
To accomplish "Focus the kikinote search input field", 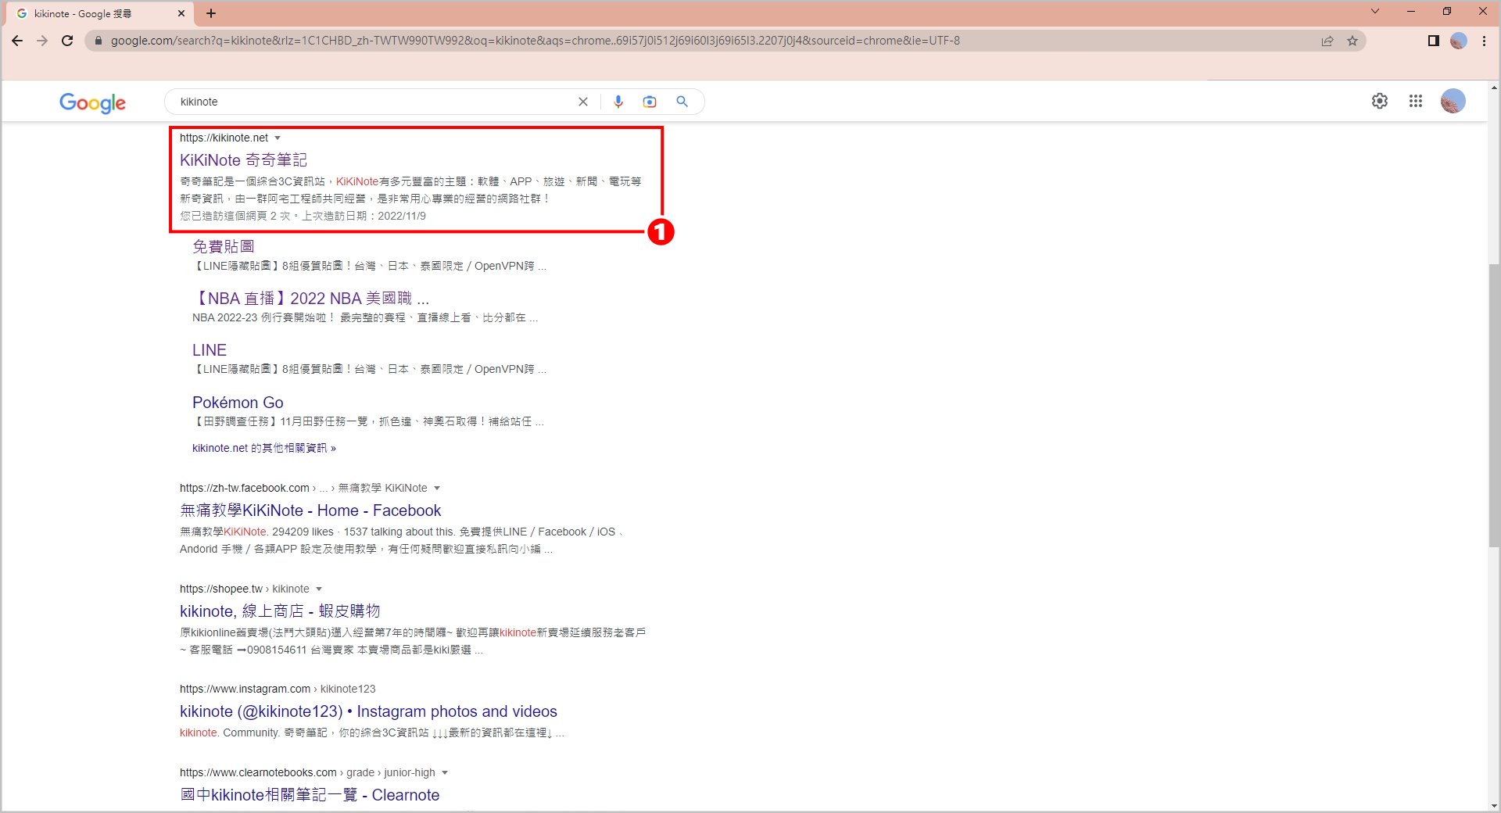I will tap(375, 102).
